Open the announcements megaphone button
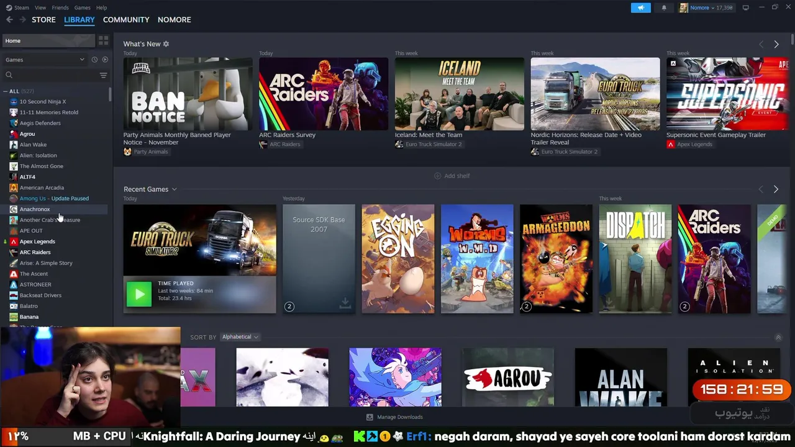This screenshot has width=795, height=447. coord(641,7)
